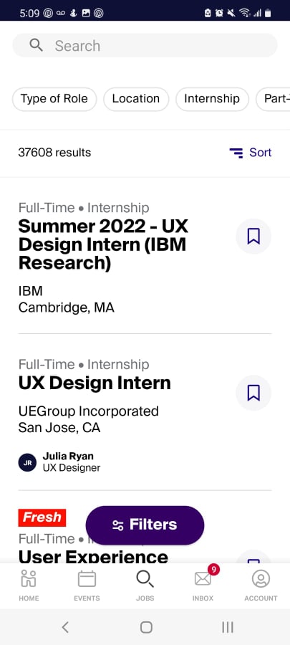Tap the magnifier icon in search bar

[x=36, y=45]
